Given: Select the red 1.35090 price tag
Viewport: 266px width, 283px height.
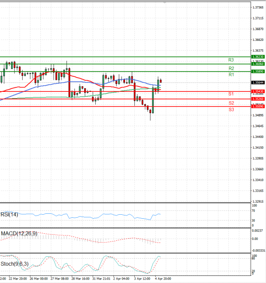Looking at the screenshot, I should click(x=258, y=106).
